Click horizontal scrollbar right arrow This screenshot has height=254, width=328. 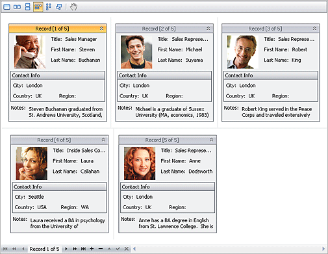pos(323,249)
